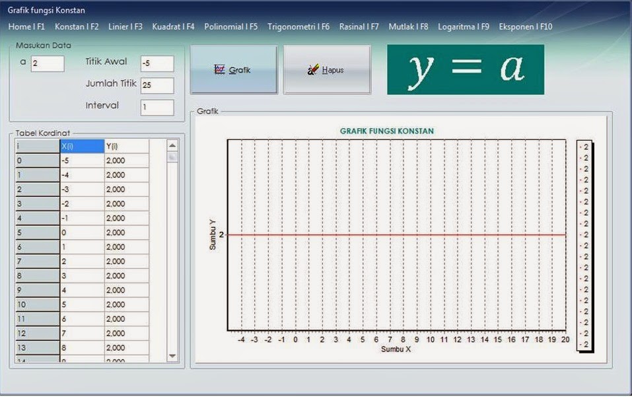Click the table scrollbar thumb
This screenshot has width=632, height=397.
coord(172,157)
